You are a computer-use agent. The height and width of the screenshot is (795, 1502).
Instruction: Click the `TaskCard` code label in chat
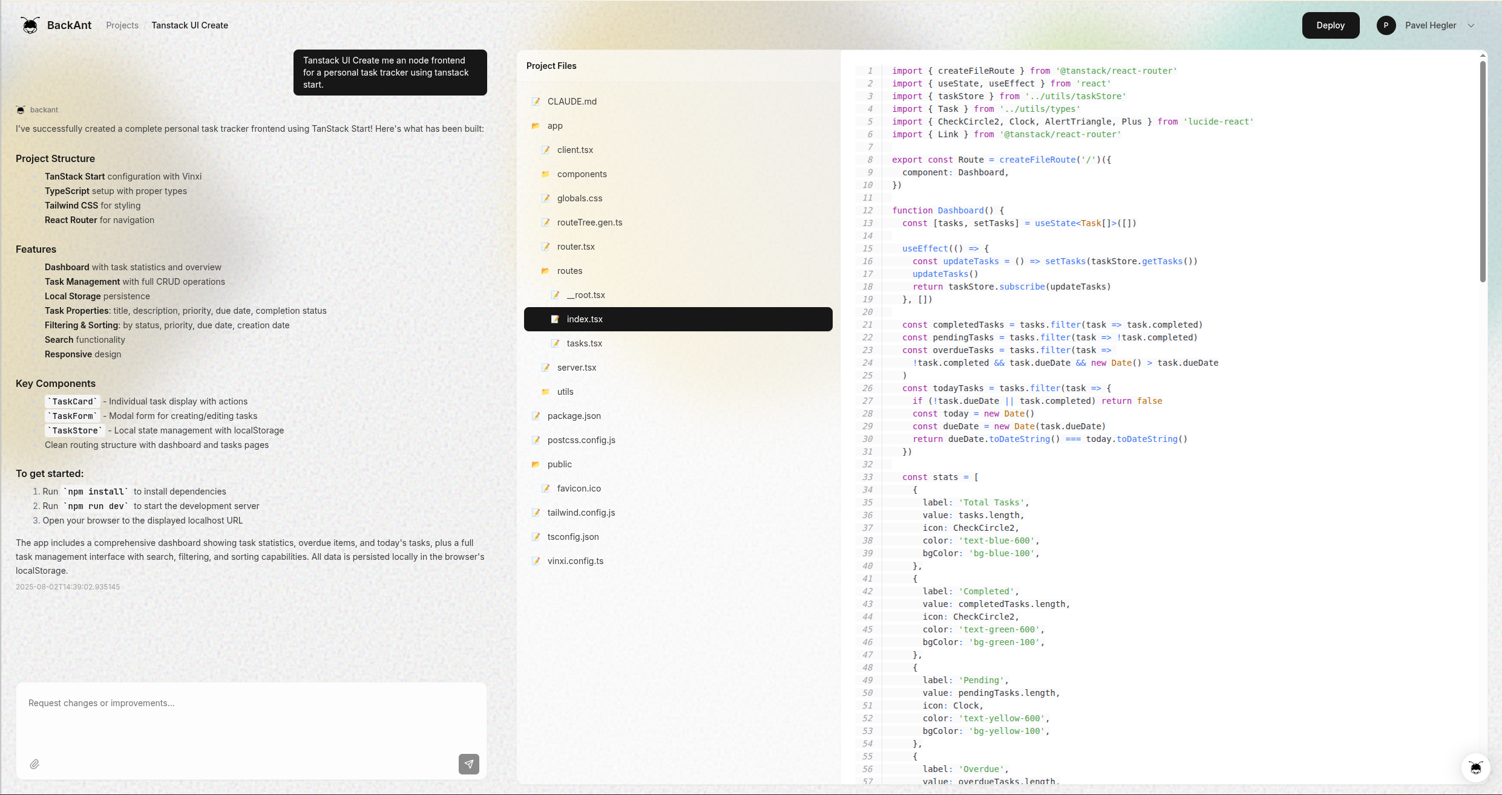pyautogui.click(x=73, y=401)
